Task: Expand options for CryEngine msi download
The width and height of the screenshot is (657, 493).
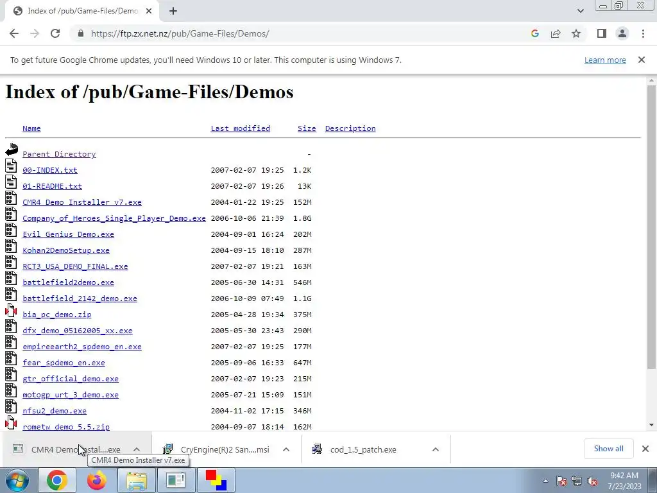Action: [x=286, y=449]
